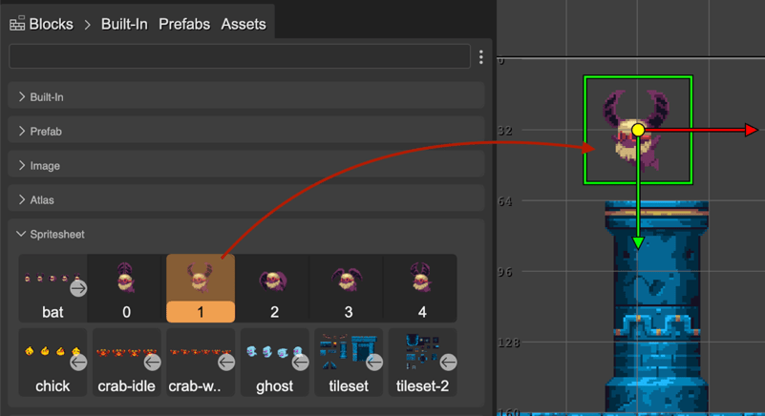Select highlighted bat frame 1
The width and height of the screenshot is (765, 416).
pyautogui.click(x=201, y=288)
